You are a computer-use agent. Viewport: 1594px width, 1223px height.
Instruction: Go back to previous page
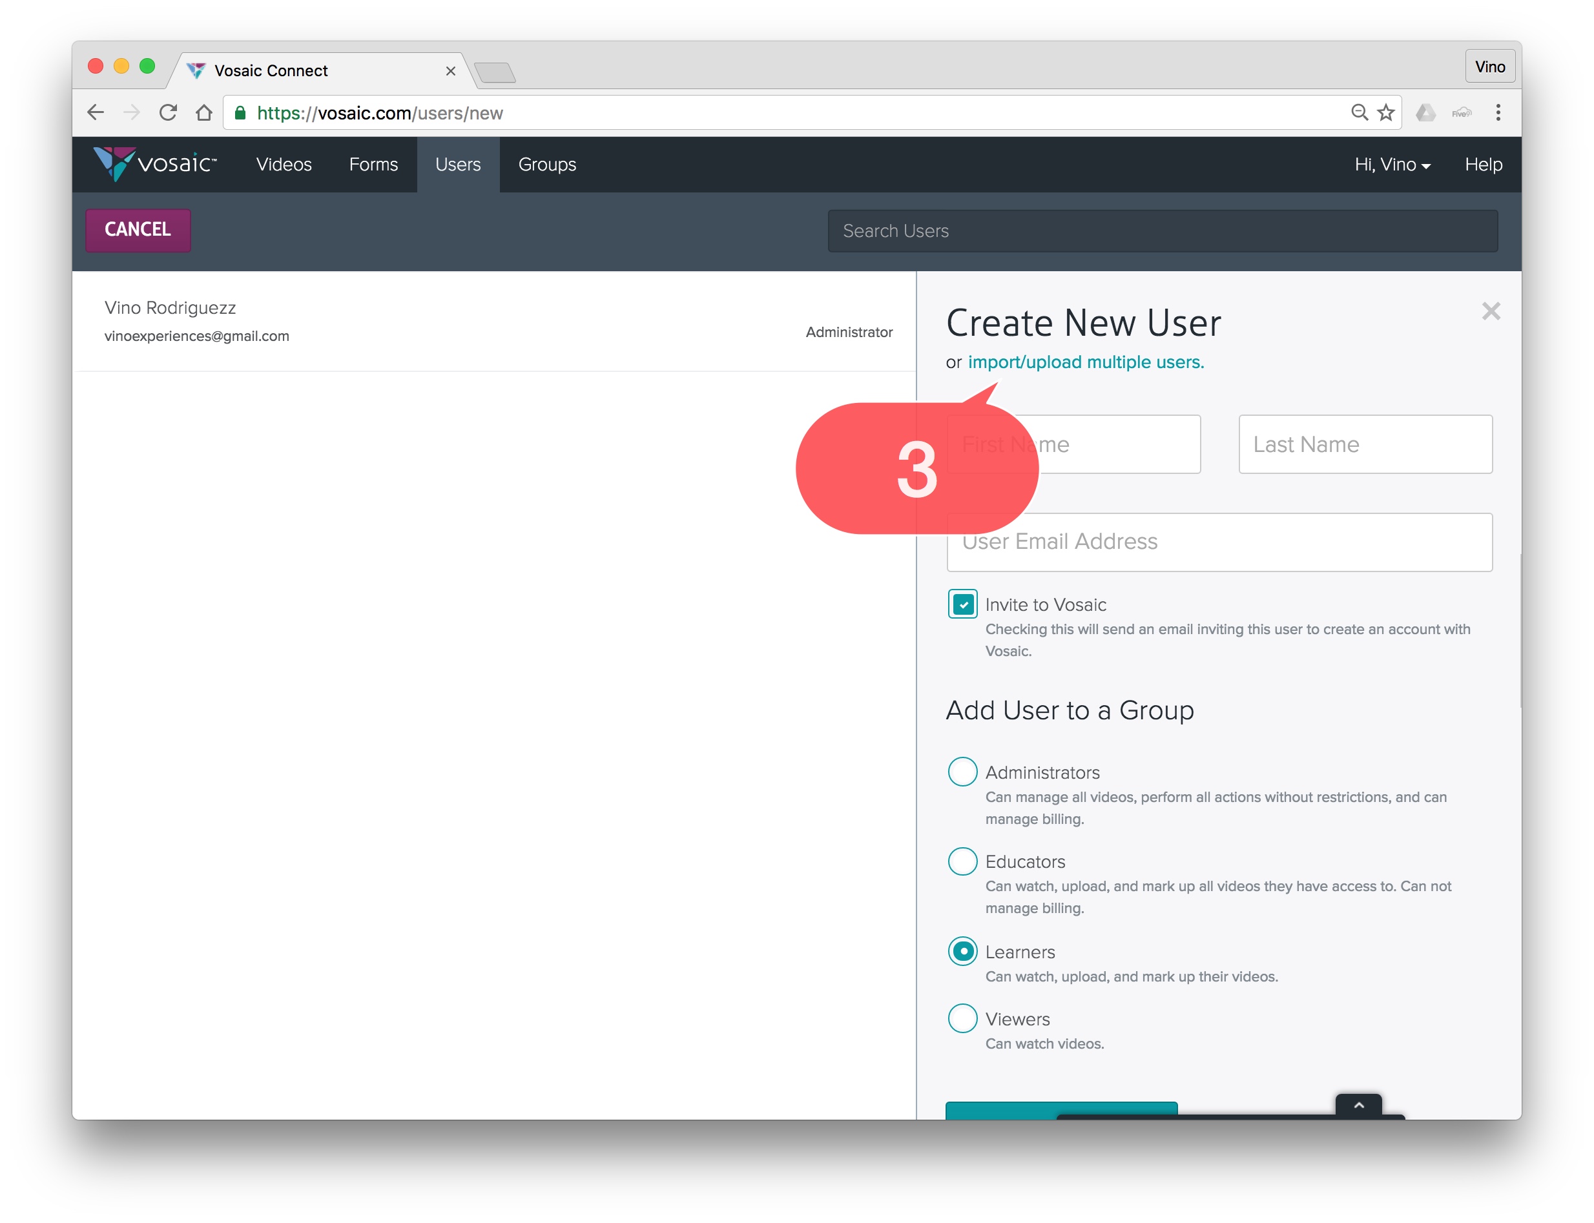click(x=96, y=113)
